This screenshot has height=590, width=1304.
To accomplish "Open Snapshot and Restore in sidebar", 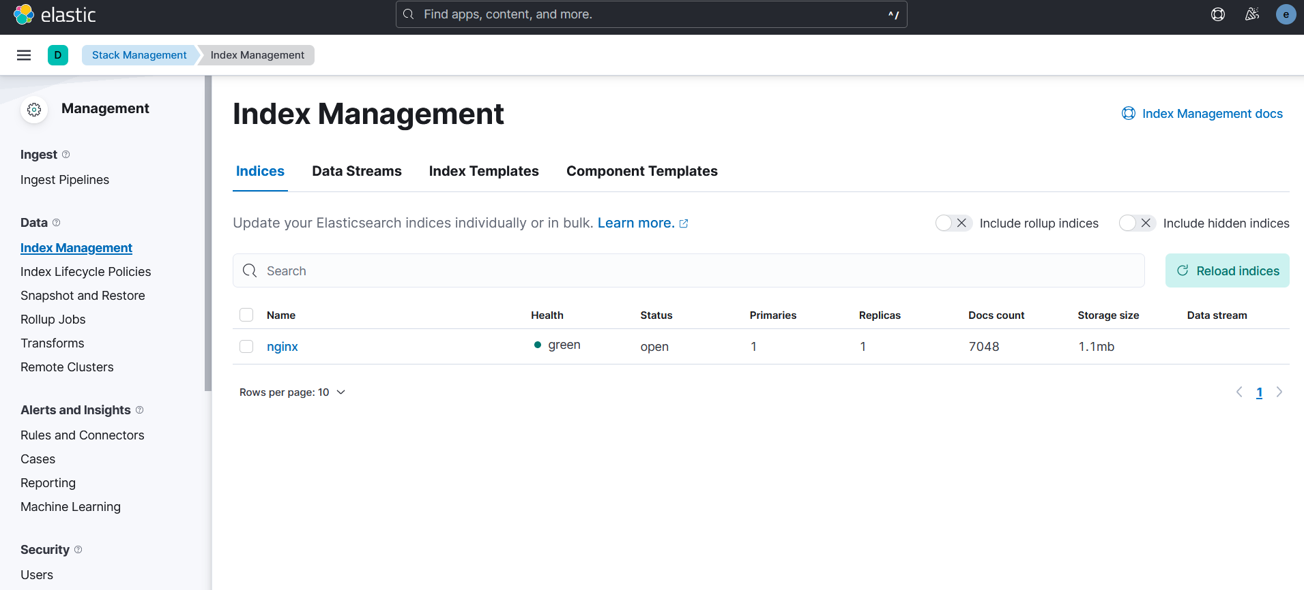I will [83, 296].
